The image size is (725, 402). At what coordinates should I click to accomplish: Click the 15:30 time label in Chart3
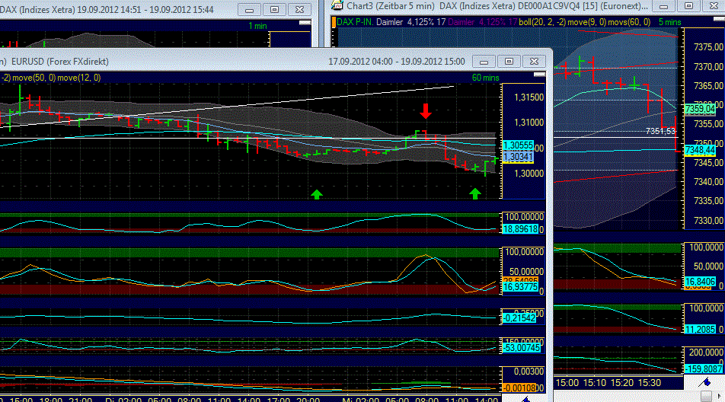649,383
